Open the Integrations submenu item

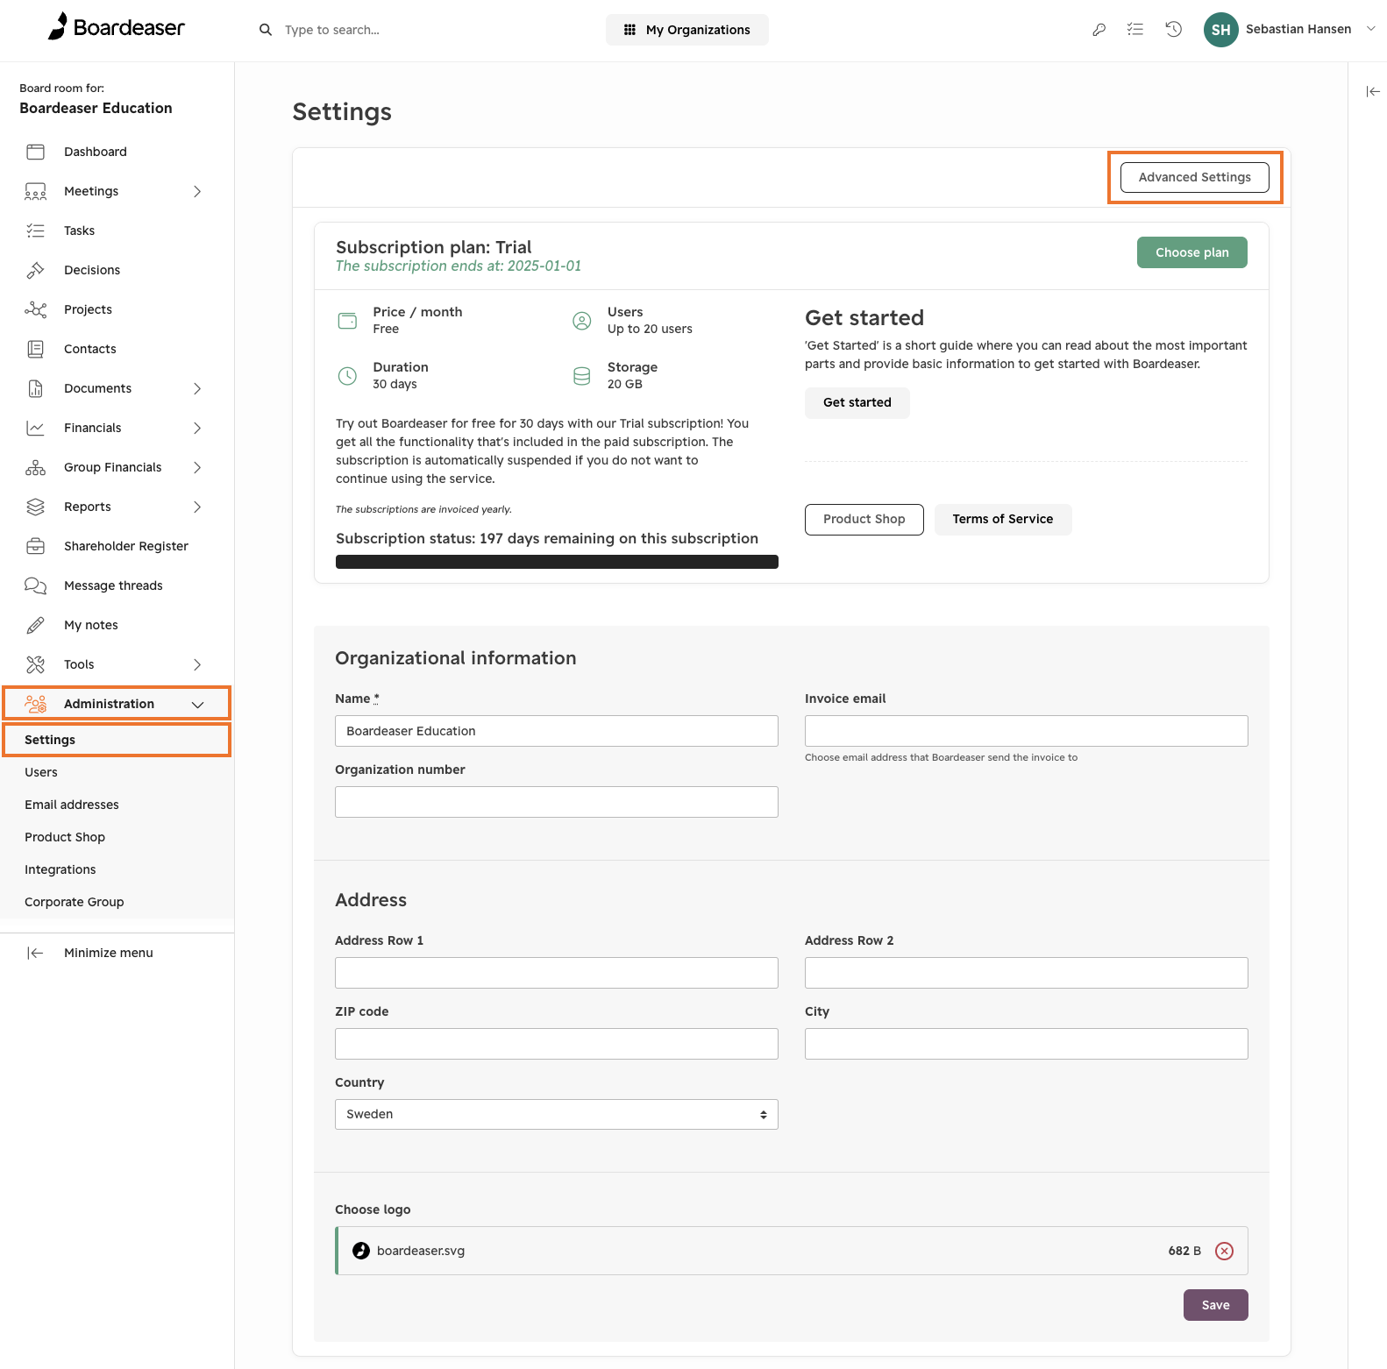60,869
